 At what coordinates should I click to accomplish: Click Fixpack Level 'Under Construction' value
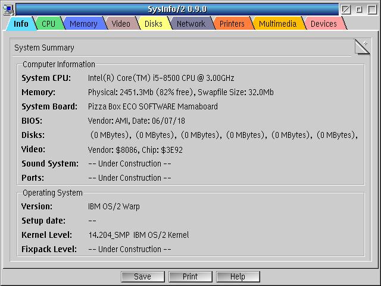tap(130, 249)
